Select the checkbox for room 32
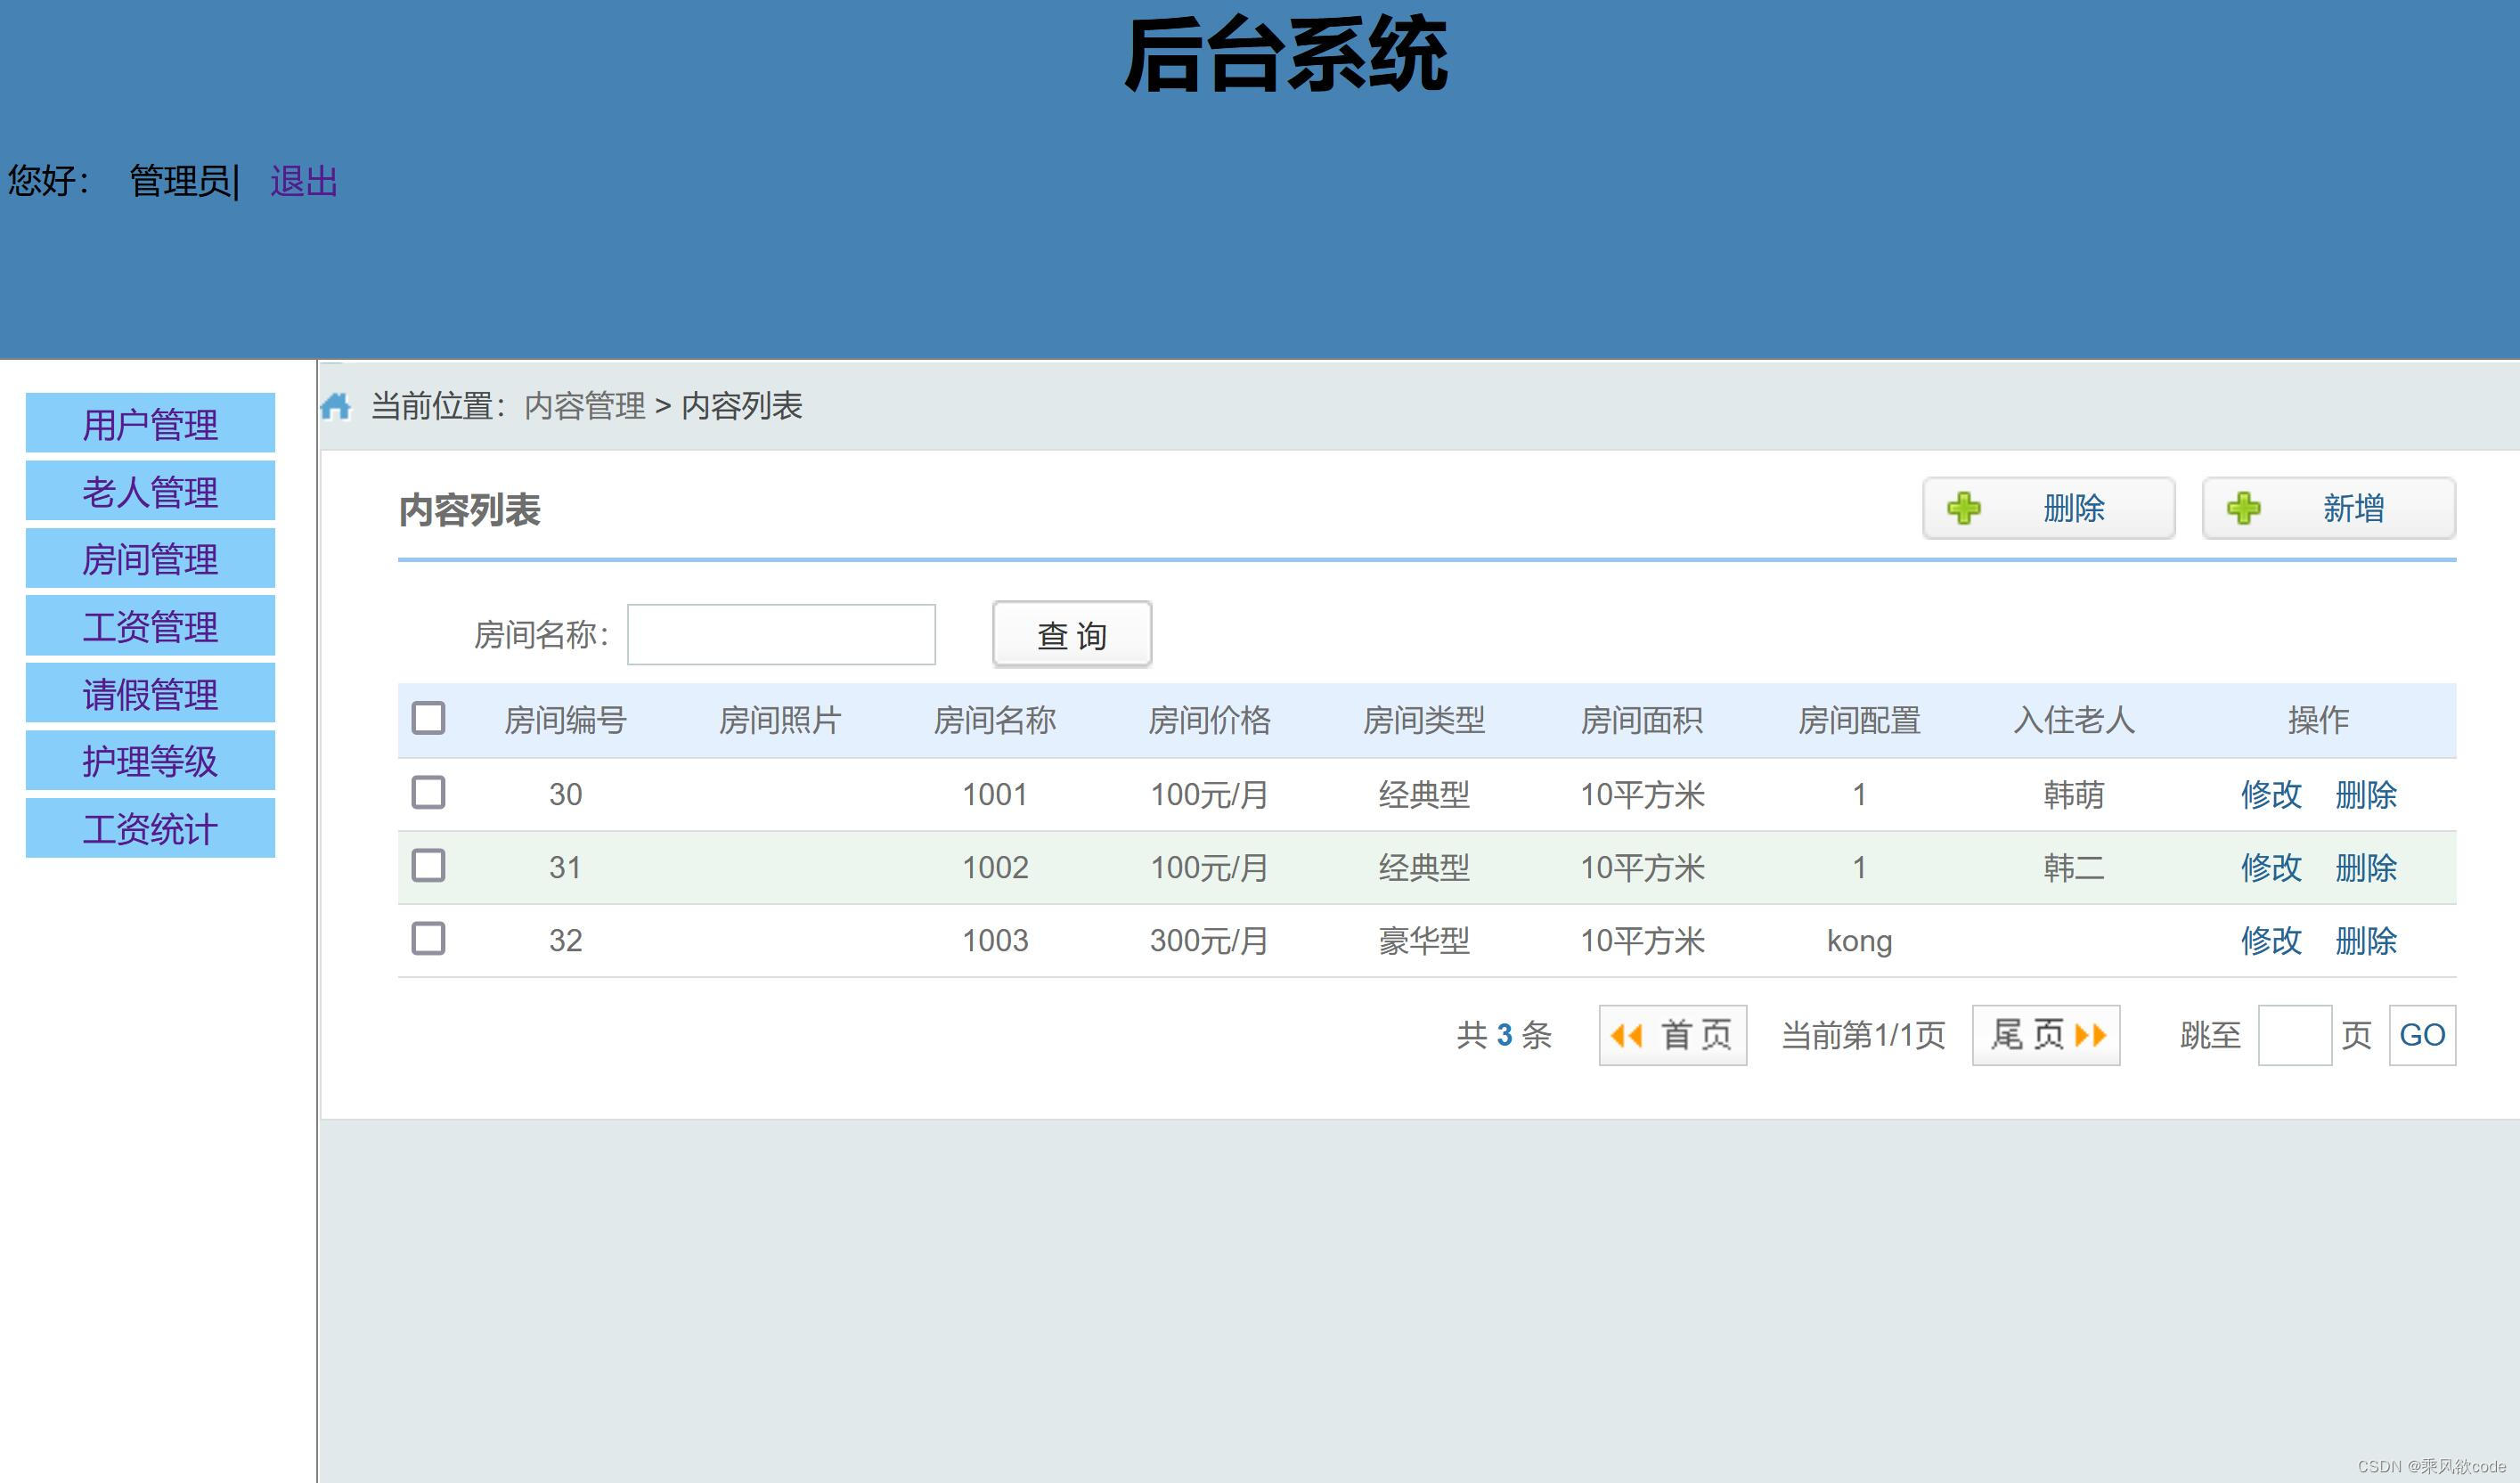 [x=428, y=939]
